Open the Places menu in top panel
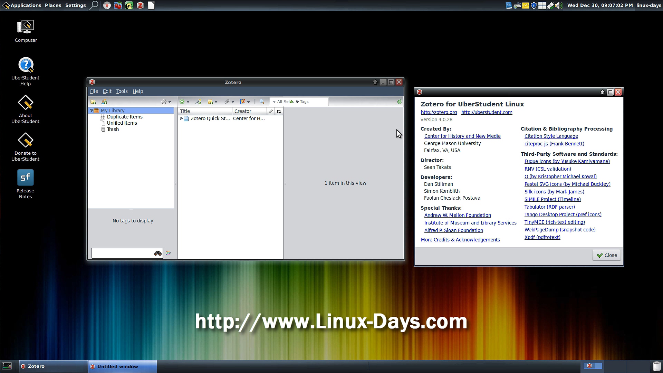The height and width of the screenshot is (373, 663). pos(53,5)
